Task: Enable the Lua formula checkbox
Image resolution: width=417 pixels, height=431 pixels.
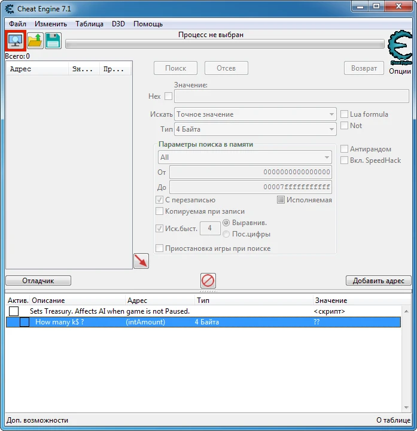Action: pyautogui.click(x=344, y=114)
